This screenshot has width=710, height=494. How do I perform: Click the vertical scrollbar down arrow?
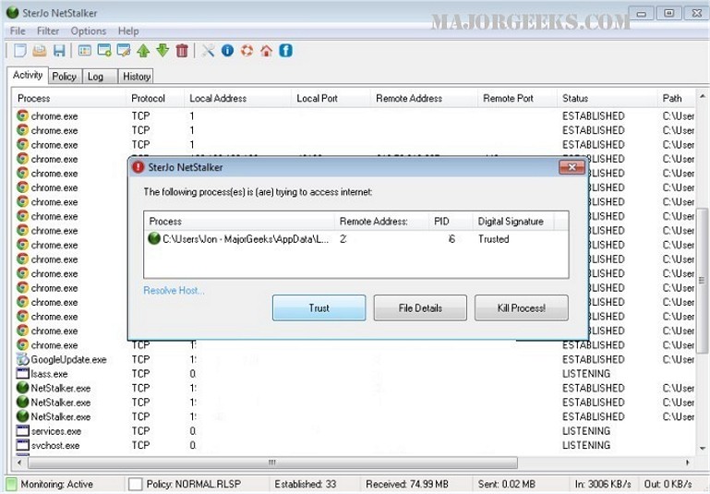703,448
